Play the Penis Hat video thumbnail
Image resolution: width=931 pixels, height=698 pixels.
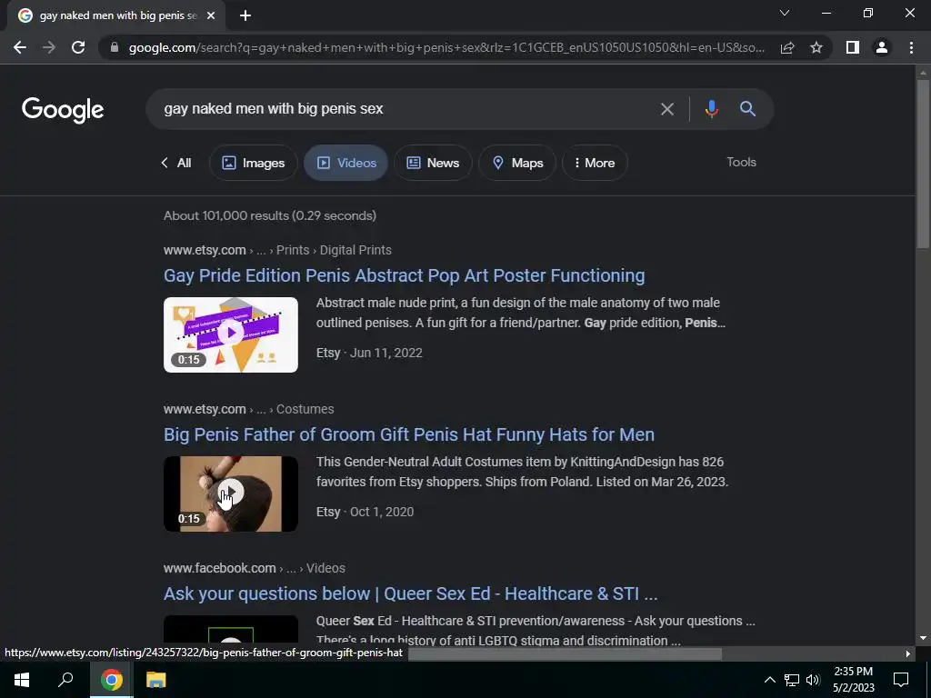pyautogui.click(x=231, y=494)
